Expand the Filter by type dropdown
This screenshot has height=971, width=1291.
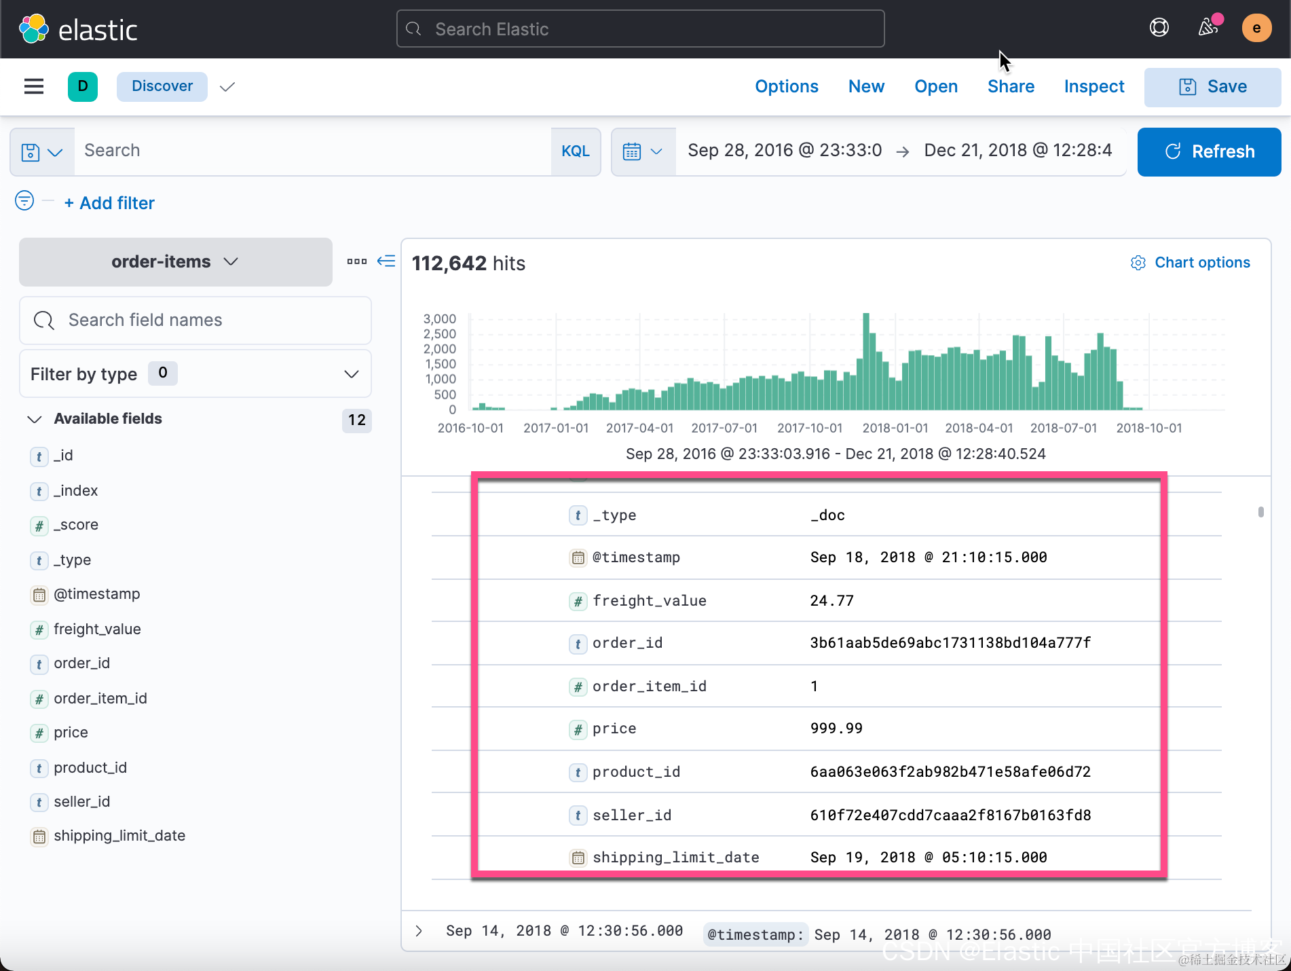point(195,373)
